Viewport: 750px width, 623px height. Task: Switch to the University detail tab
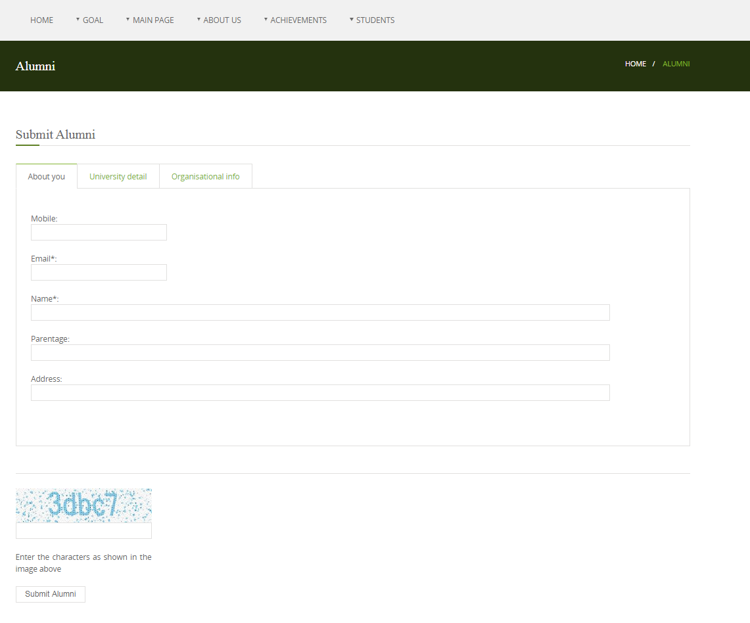pos(118,176)
